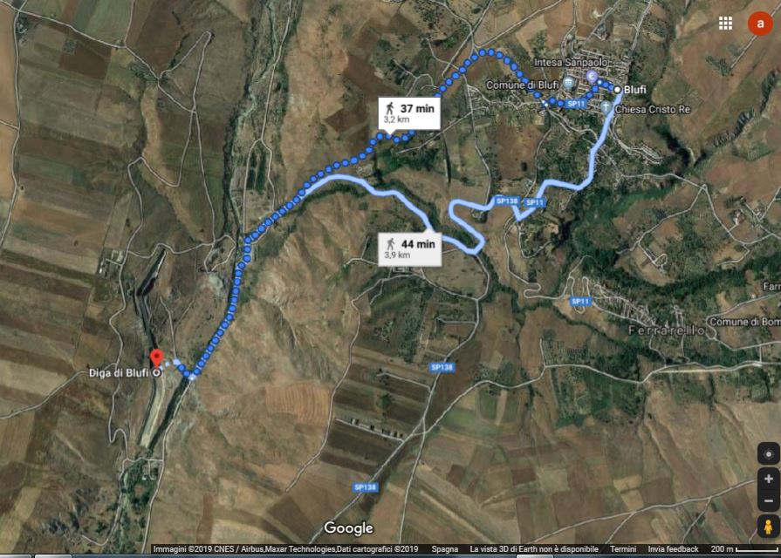Image resolution: width=781 pixels, height=558 pixels.
Task: Click the 200 m map scale bar
Action: (x=744, y=549)
